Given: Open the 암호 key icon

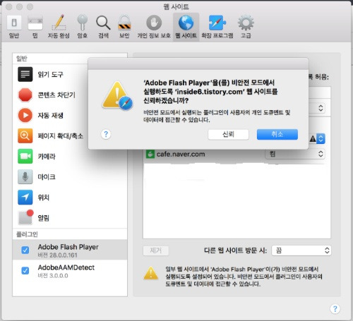Looking at the screenshot, I should click(x=82, y=23).
